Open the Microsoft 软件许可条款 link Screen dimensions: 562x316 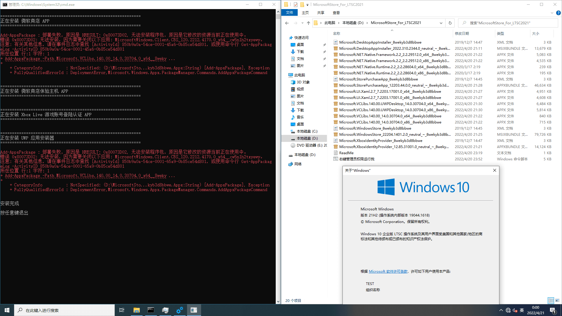tap(388, 272)
